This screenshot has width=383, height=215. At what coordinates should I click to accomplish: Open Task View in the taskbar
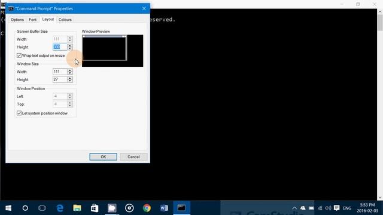coord(42,208)
